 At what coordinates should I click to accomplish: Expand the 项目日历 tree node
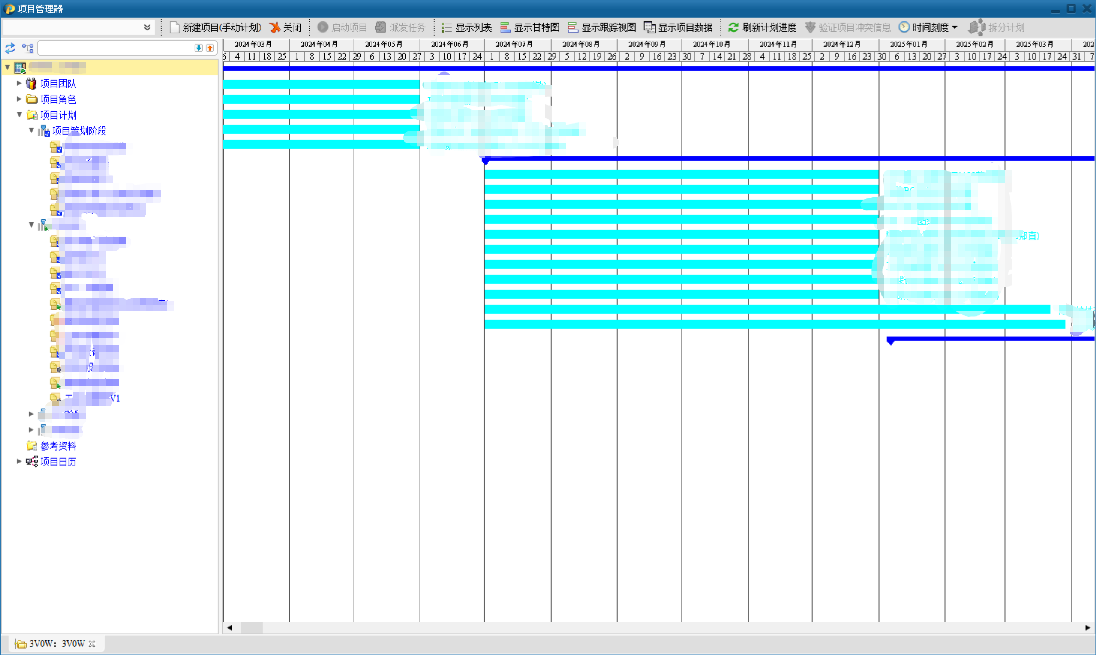[19, 461]
